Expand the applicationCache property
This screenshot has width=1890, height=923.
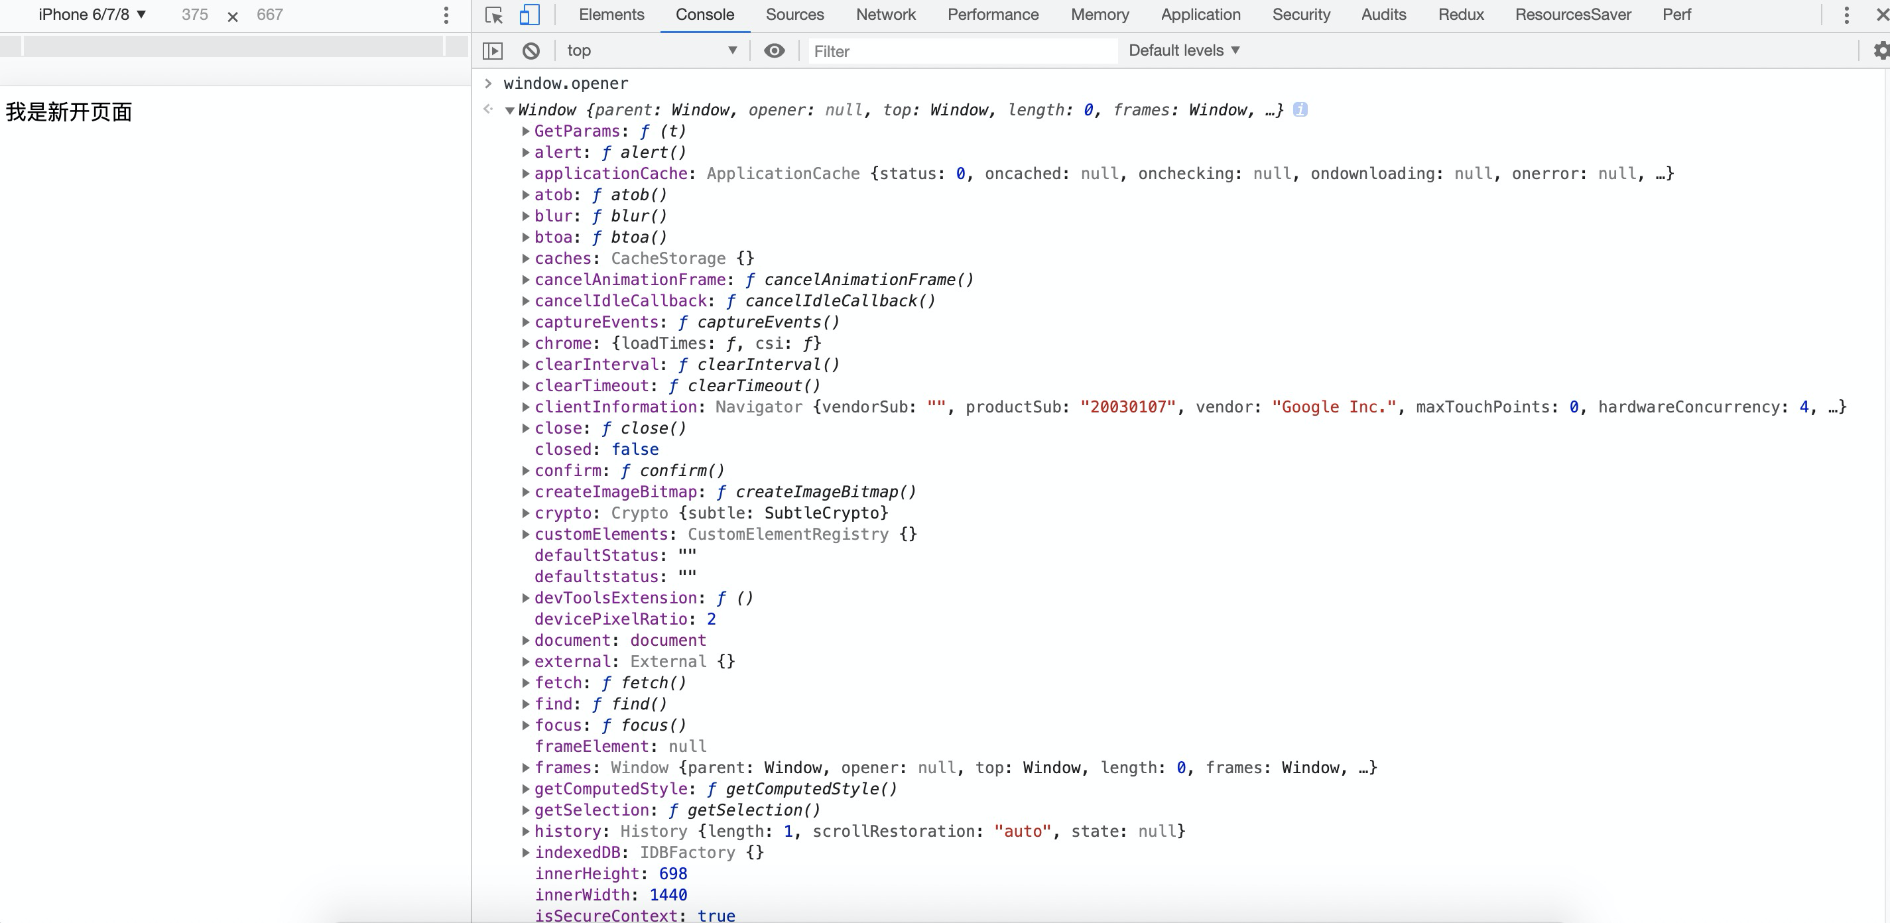click(x=525, y=174)
